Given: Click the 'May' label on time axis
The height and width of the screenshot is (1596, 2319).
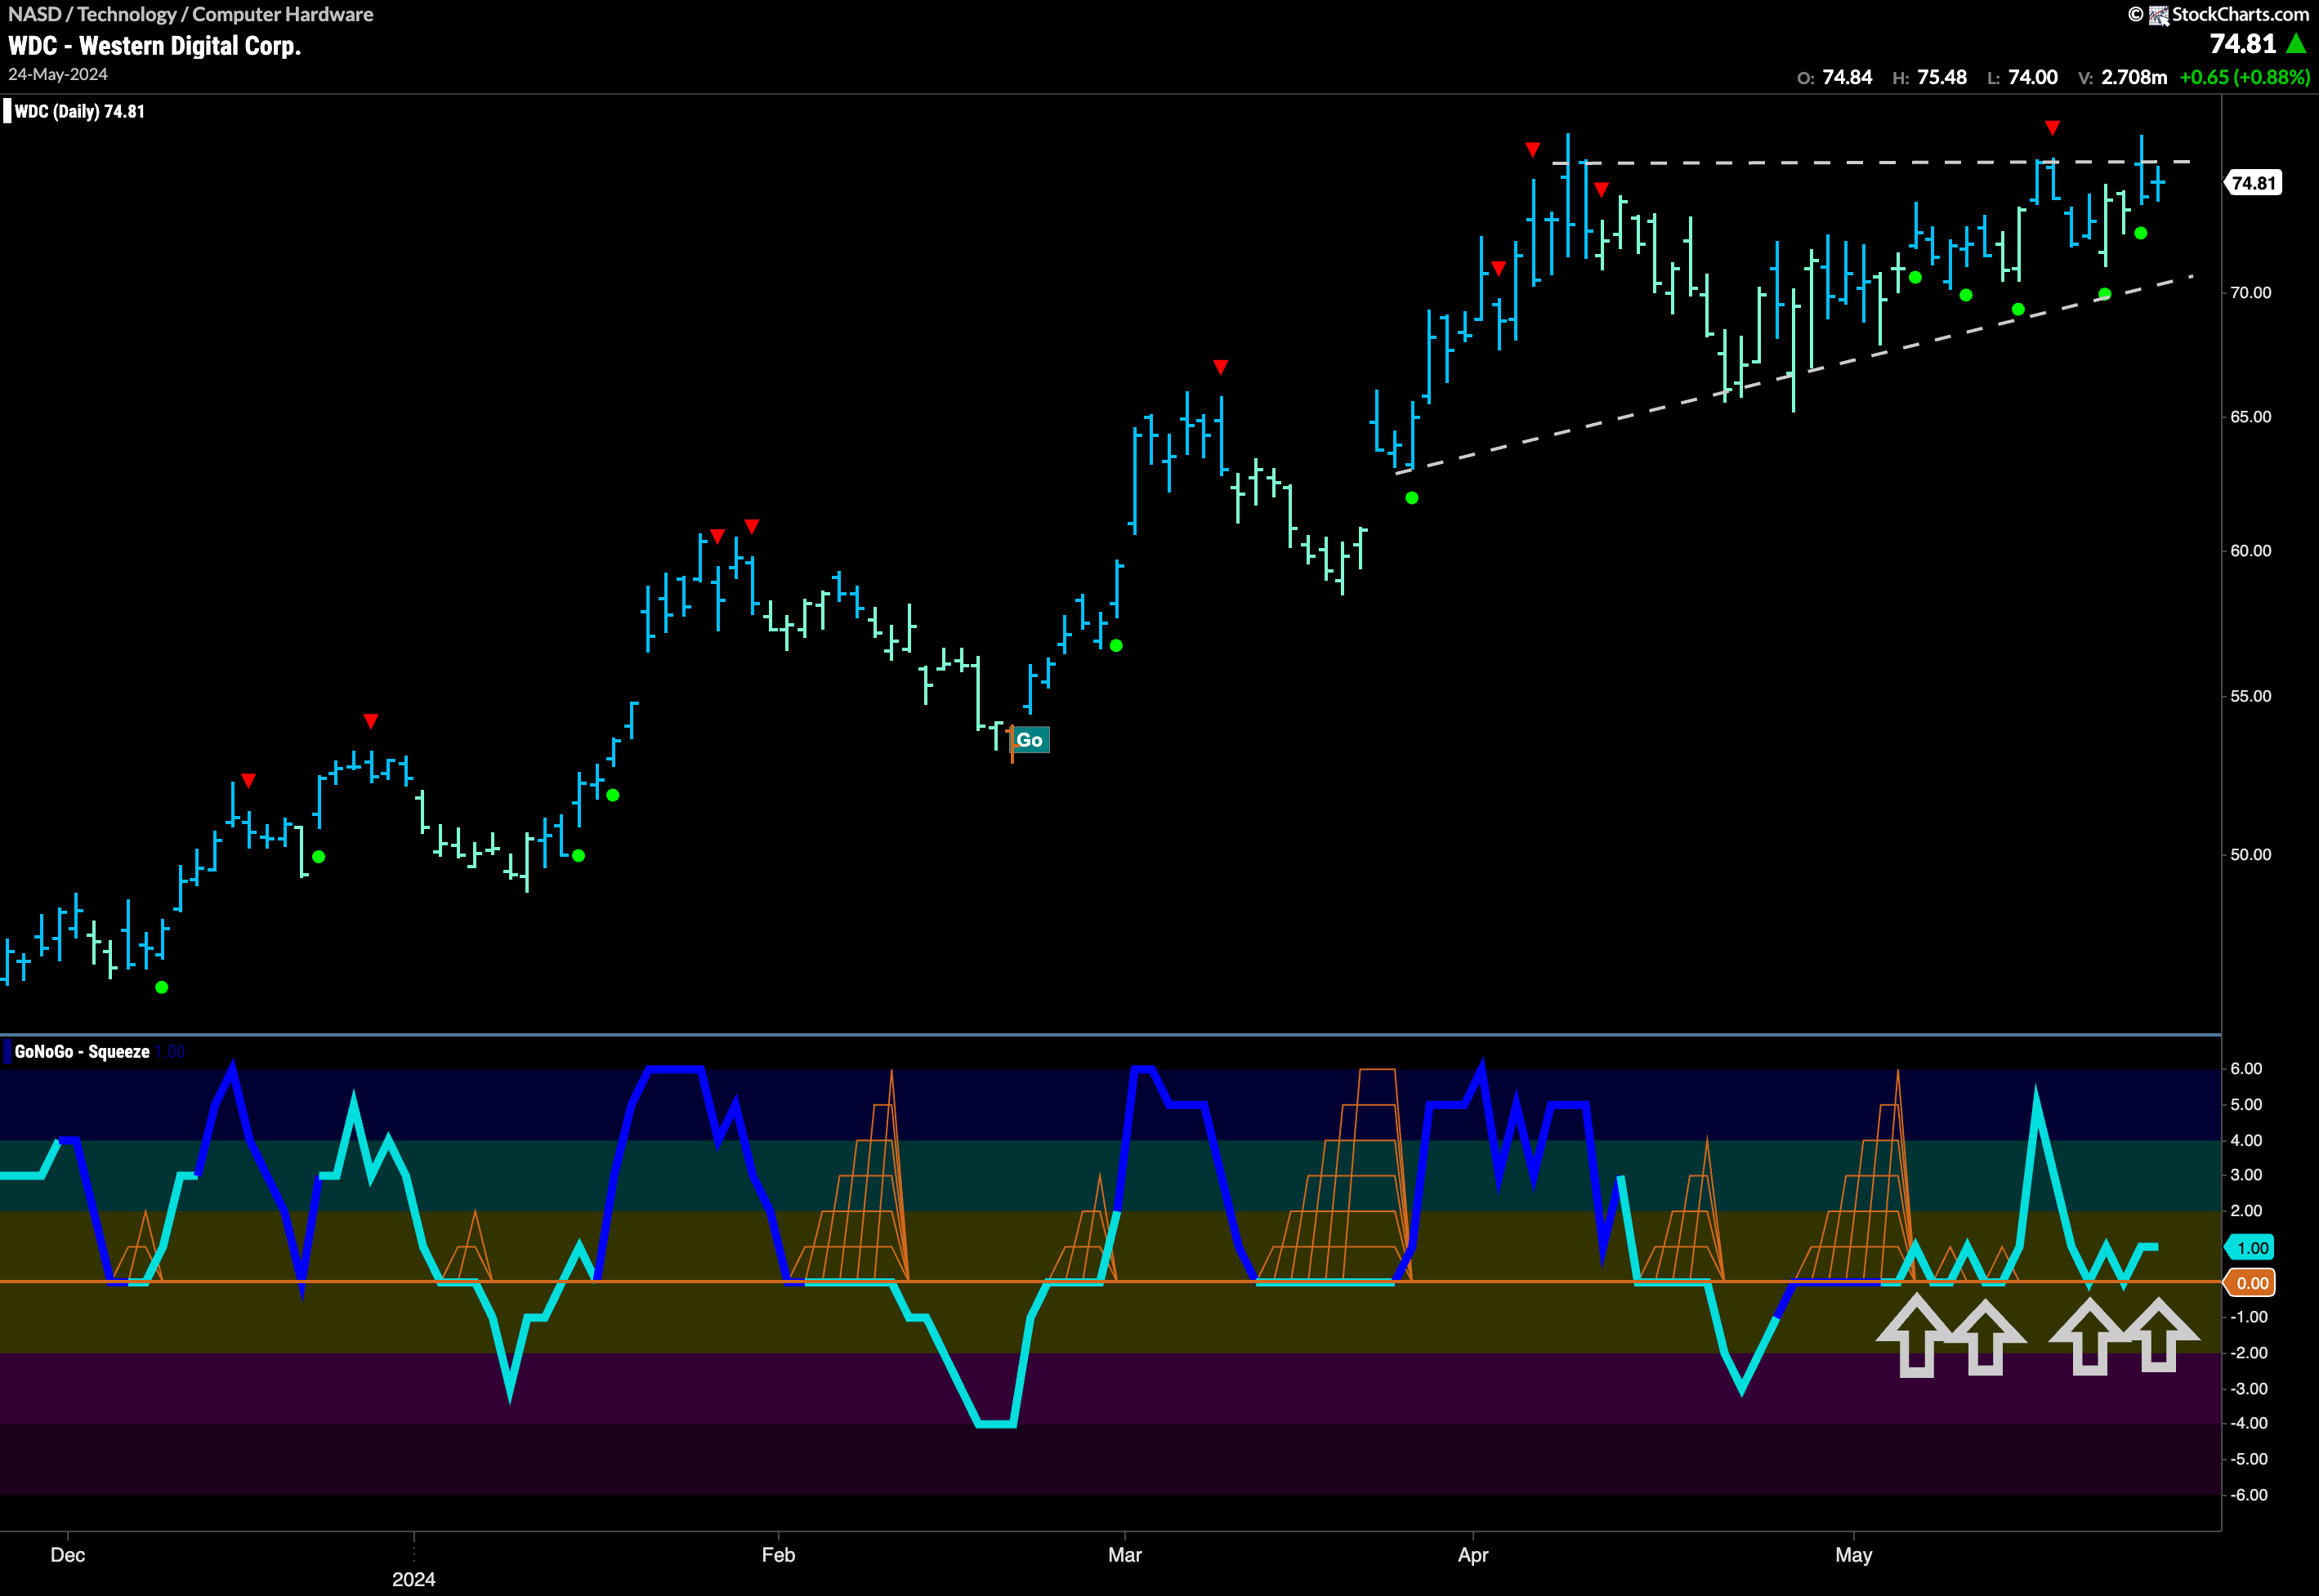Looking at the screenshot, I should pyautogui.click(x=1854, y=1555).
